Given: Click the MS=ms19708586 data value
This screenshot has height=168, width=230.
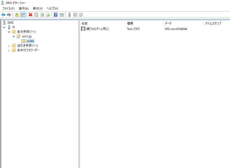Looking at the screenshot, I should click(x=176, y=29).
